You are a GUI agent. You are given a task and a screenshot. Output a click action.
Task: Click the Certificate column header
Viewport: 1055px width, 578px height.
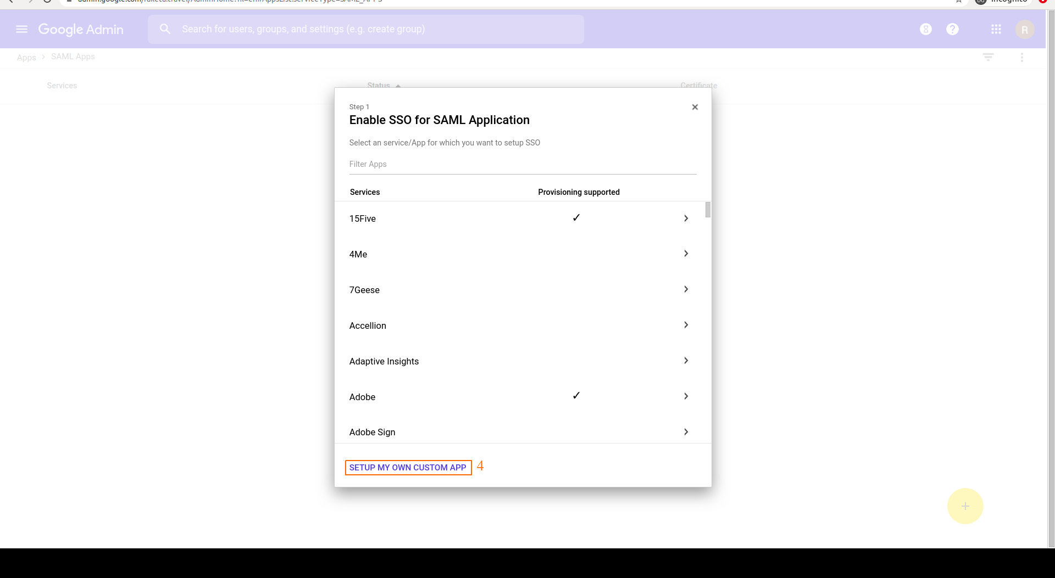pyautogui.click(x=699, y=86)
